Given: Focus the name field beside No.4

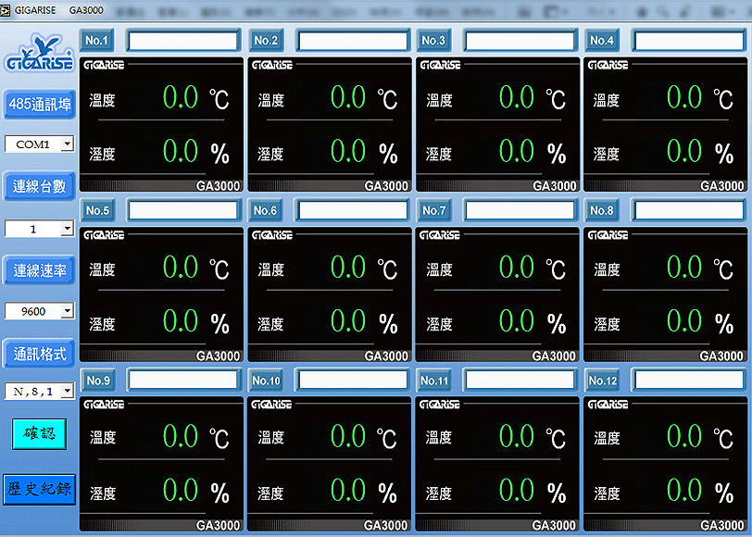Looking at the screenshot, I should [689, 41].
